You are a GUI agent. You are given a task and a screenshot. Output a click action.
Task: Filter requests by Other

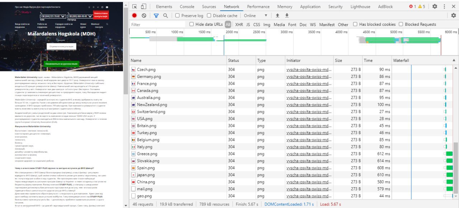pyautogui.click(x=343, y=25)
